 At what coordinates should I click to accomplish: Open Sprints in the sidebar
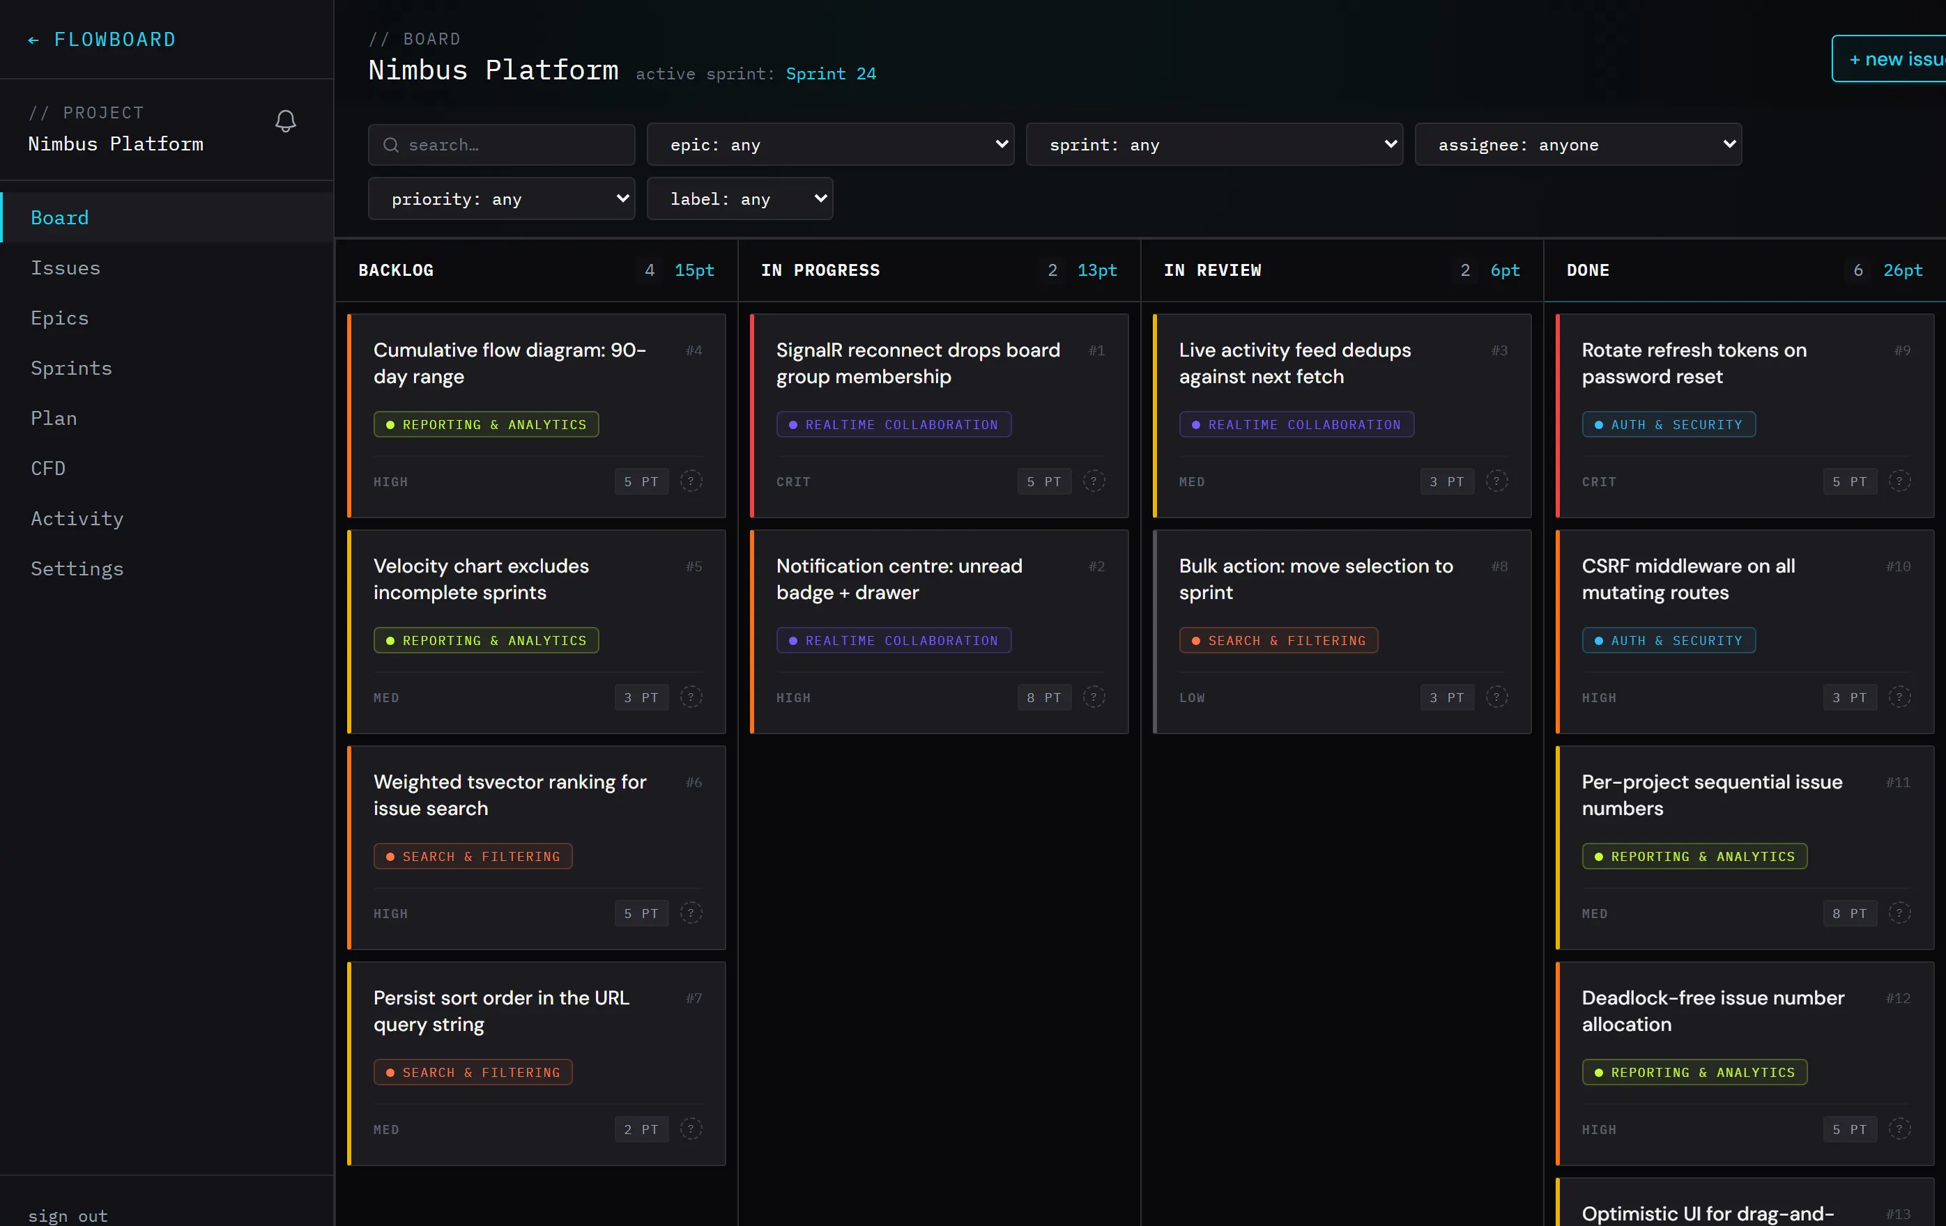click(x=167, y=368)
